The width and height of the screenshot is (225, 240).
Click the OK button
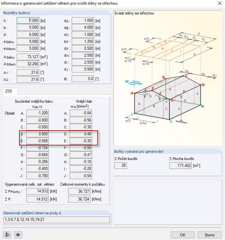pos(183,235)
